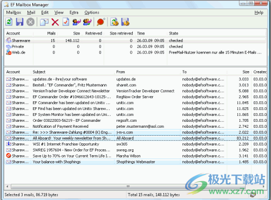Click the Size retrieved column header
Screen dimensions: 271x200
pos(119,33)
